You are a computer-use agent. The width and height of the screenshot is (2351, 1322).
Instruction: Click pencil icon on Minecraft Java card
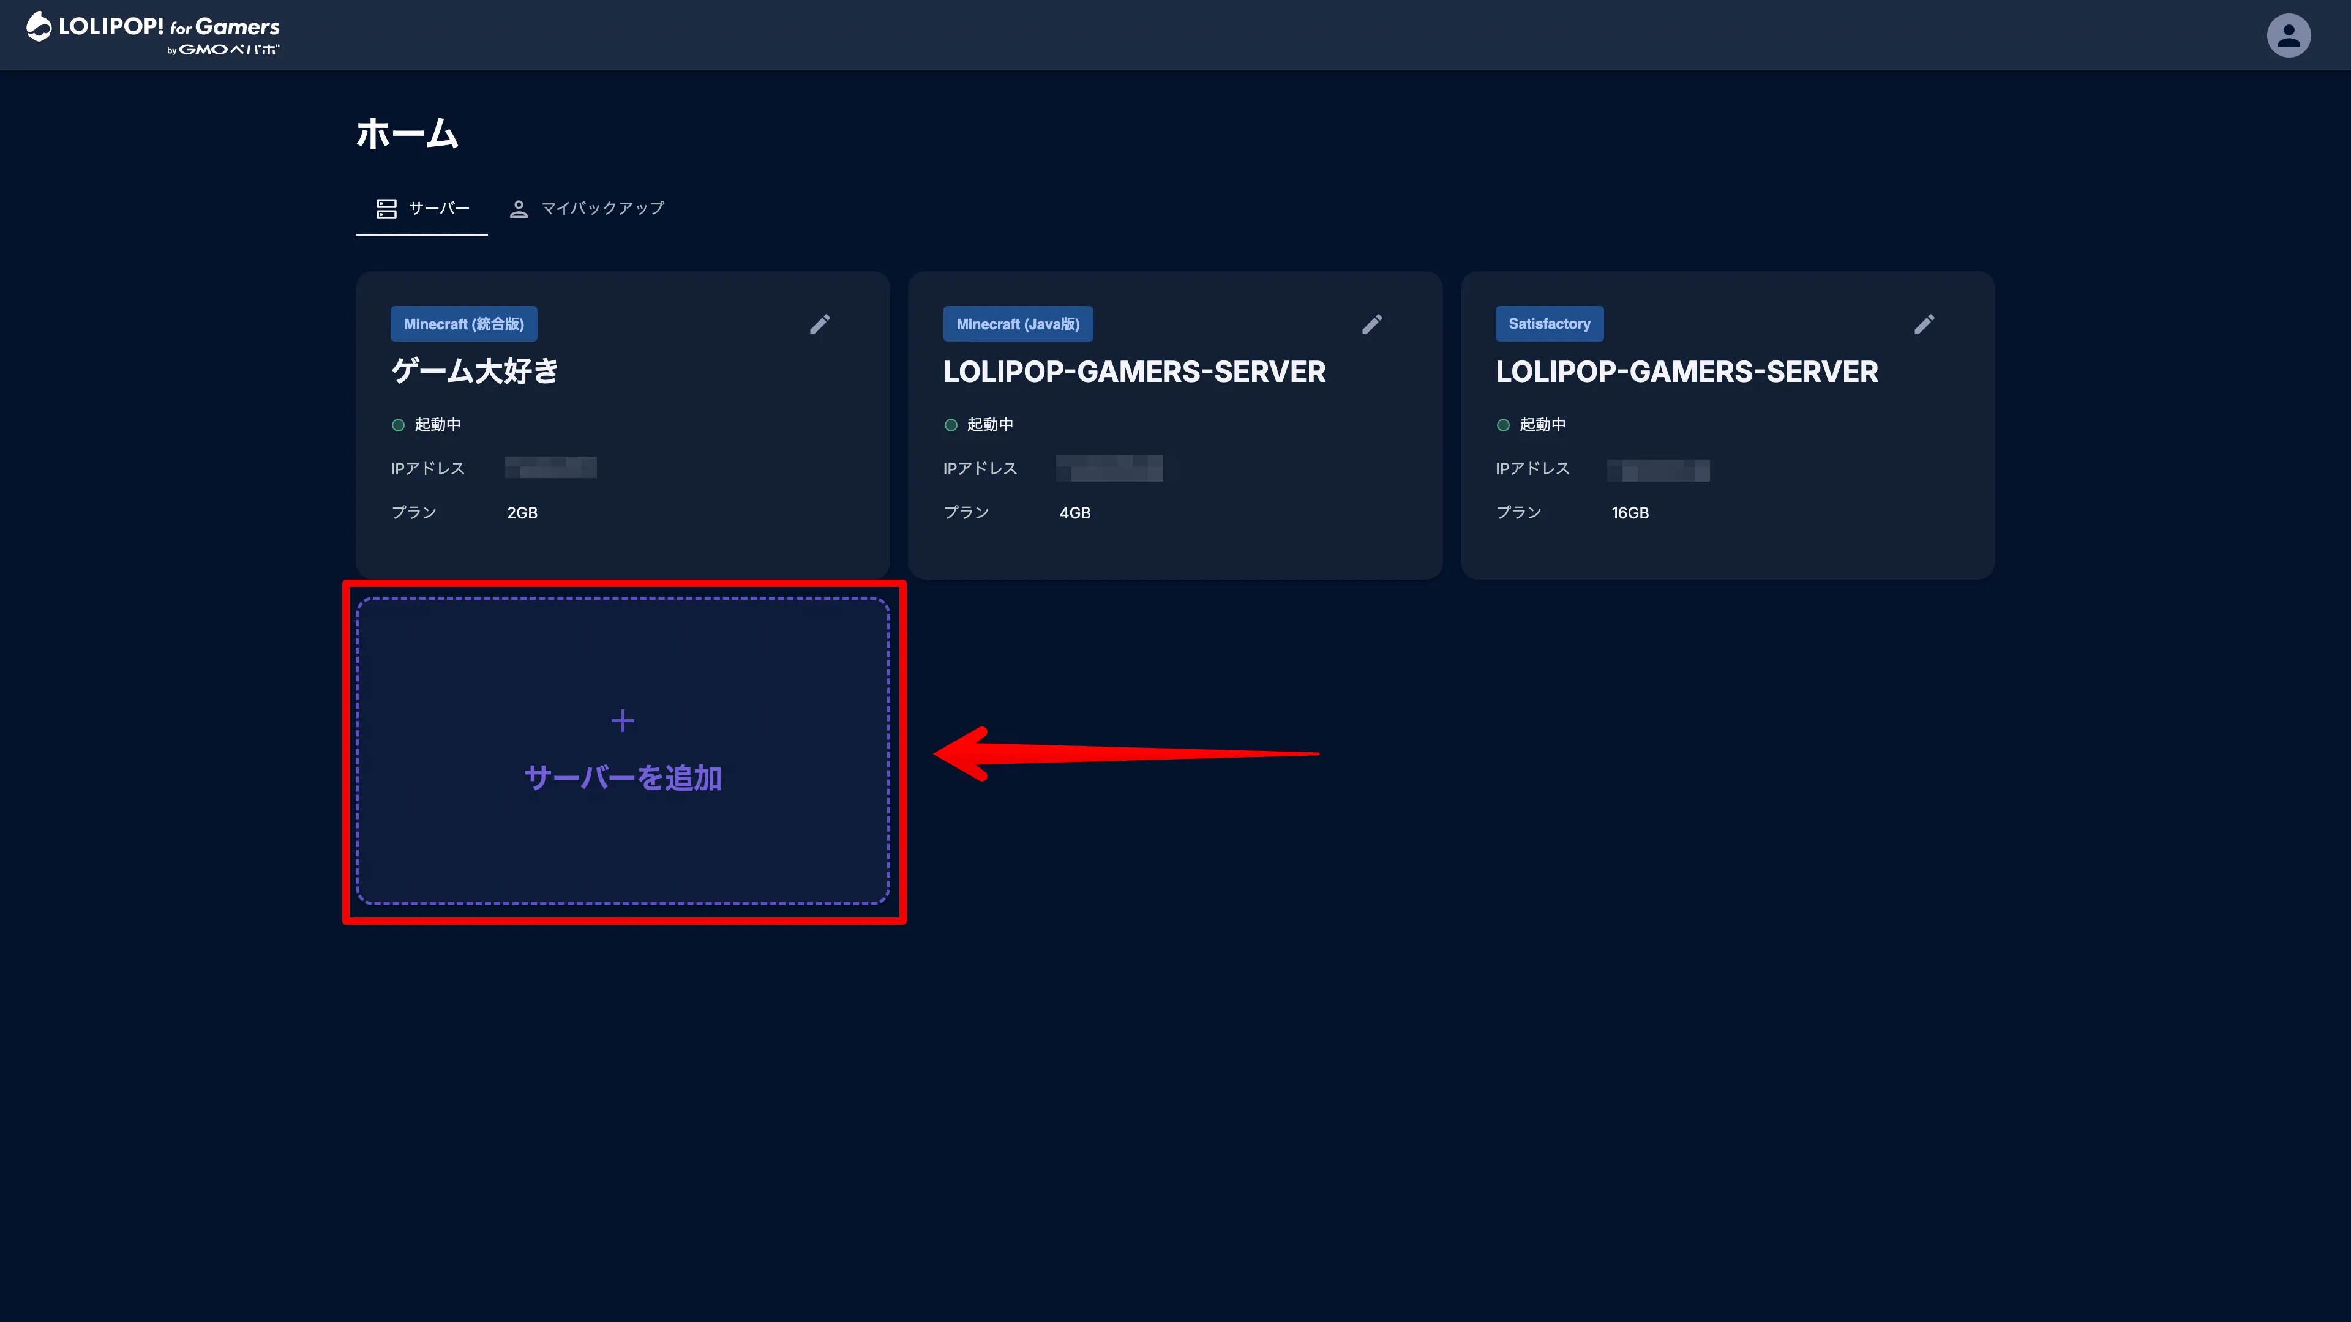coord(1371,325)
